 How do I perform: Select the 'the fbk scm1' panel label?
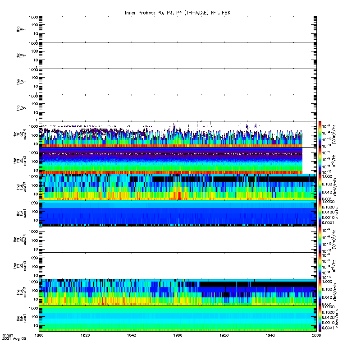(x=21, y=319)
